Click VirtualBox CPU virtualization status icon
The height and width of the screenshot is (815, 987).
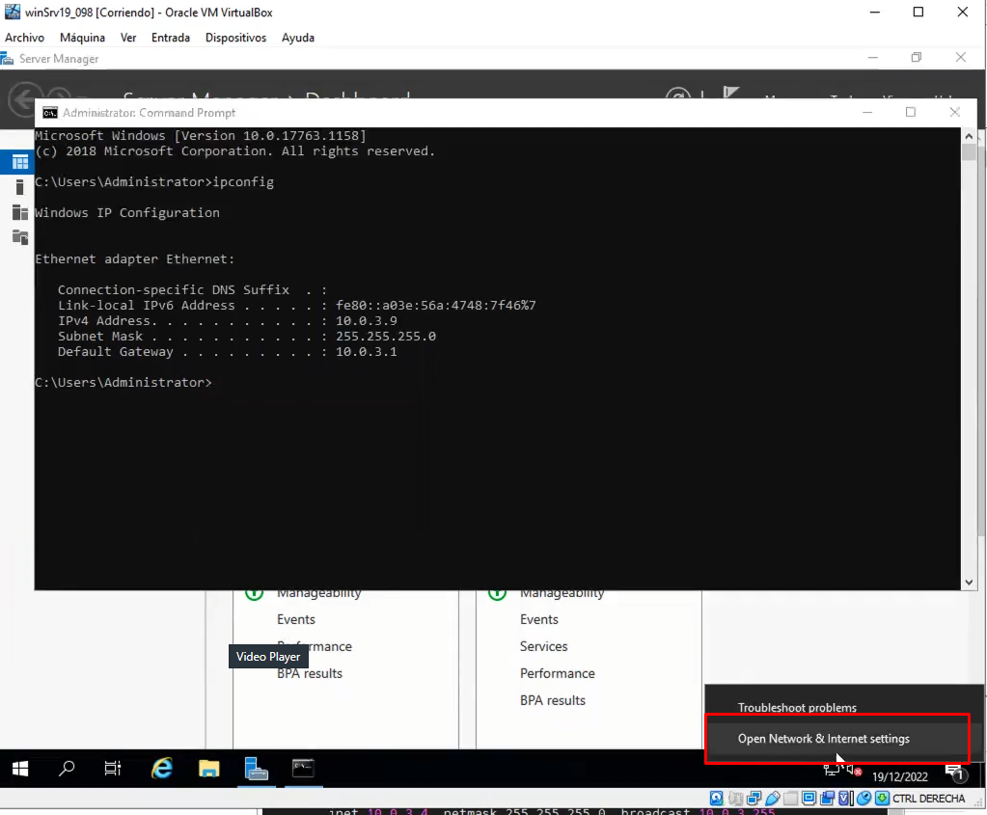coord(846,799)
